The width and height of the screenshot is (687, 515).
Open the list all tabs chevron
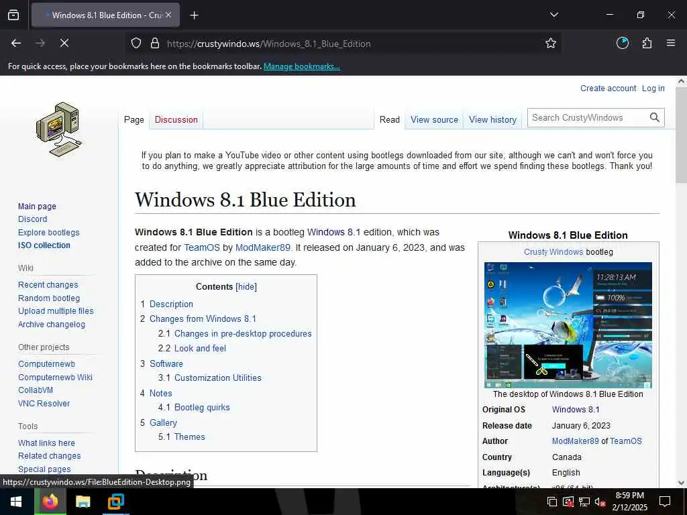coord(553,15)
